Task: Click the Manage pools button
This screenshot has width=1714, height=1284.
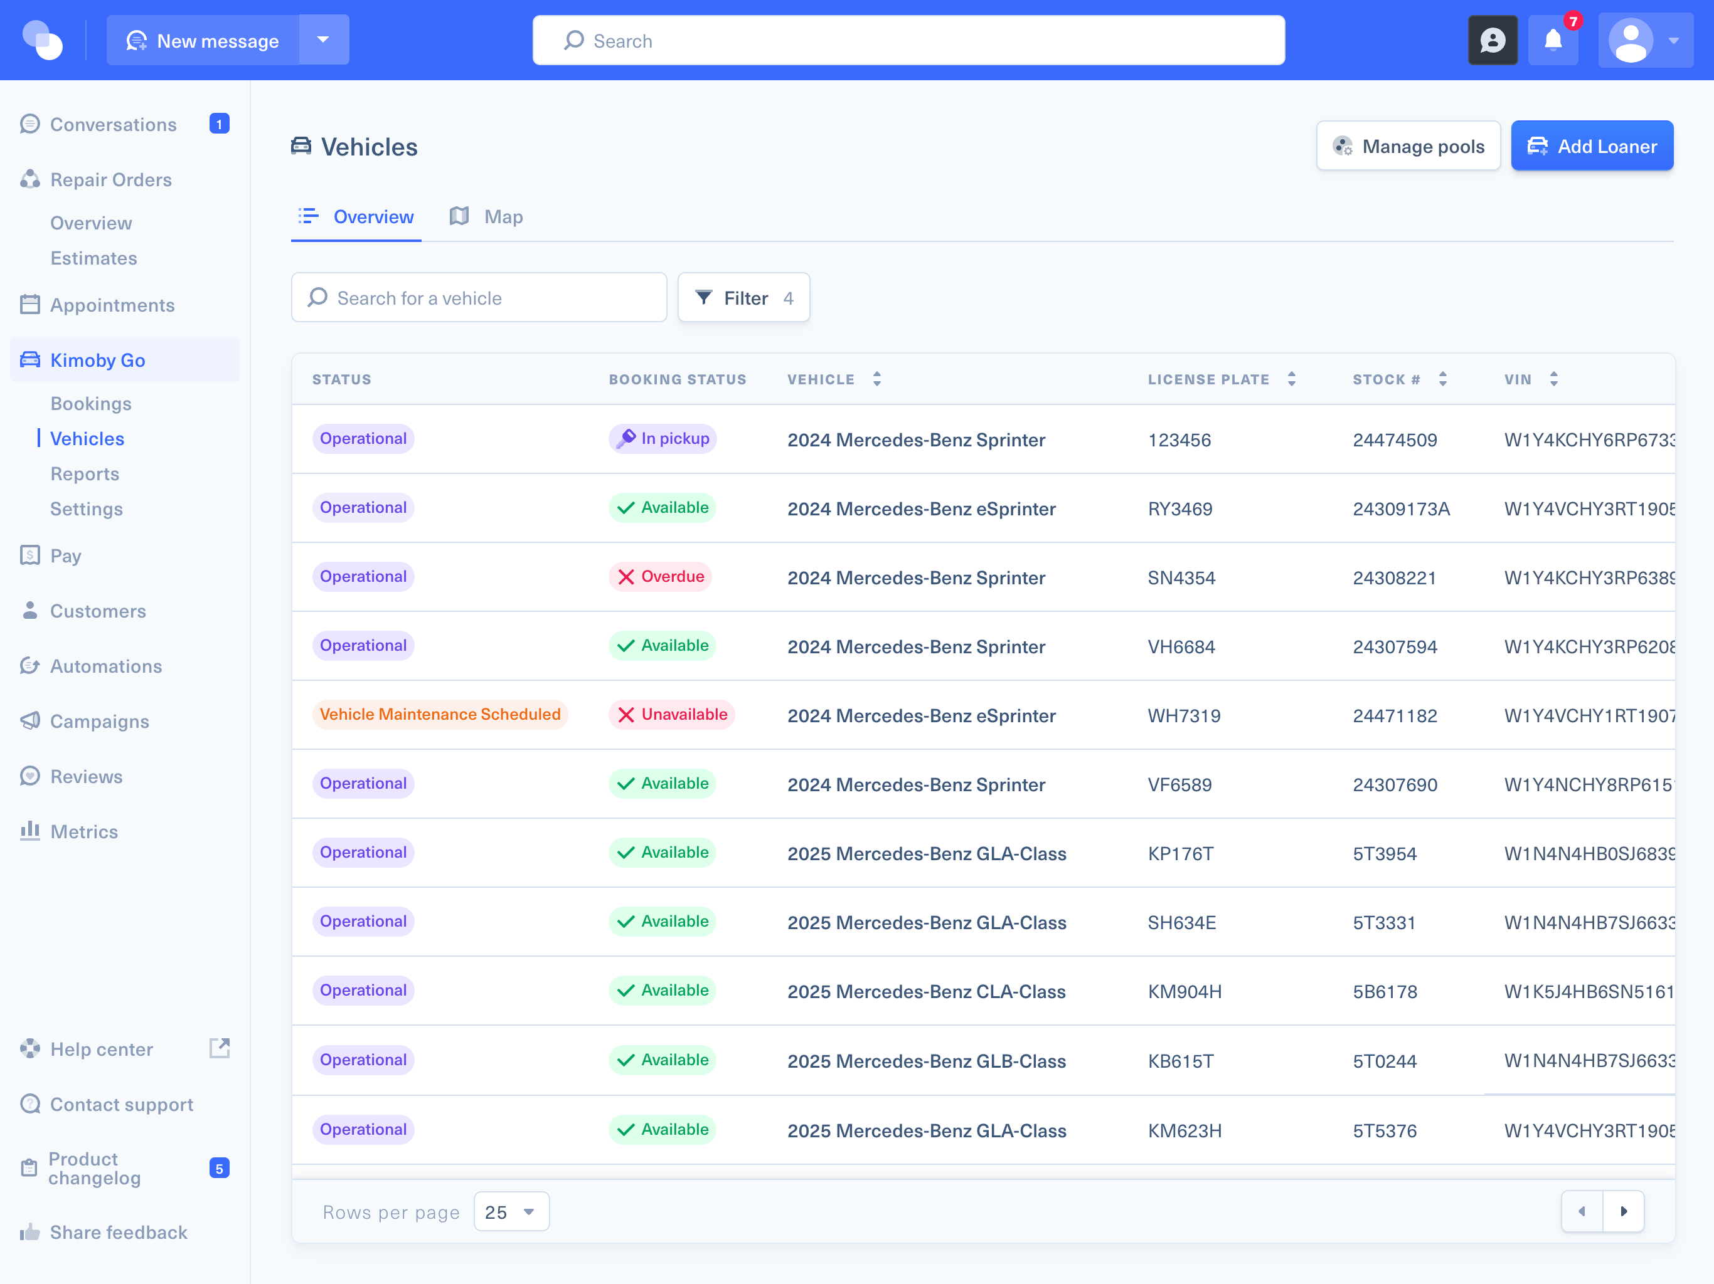Action: point(1408,145)
